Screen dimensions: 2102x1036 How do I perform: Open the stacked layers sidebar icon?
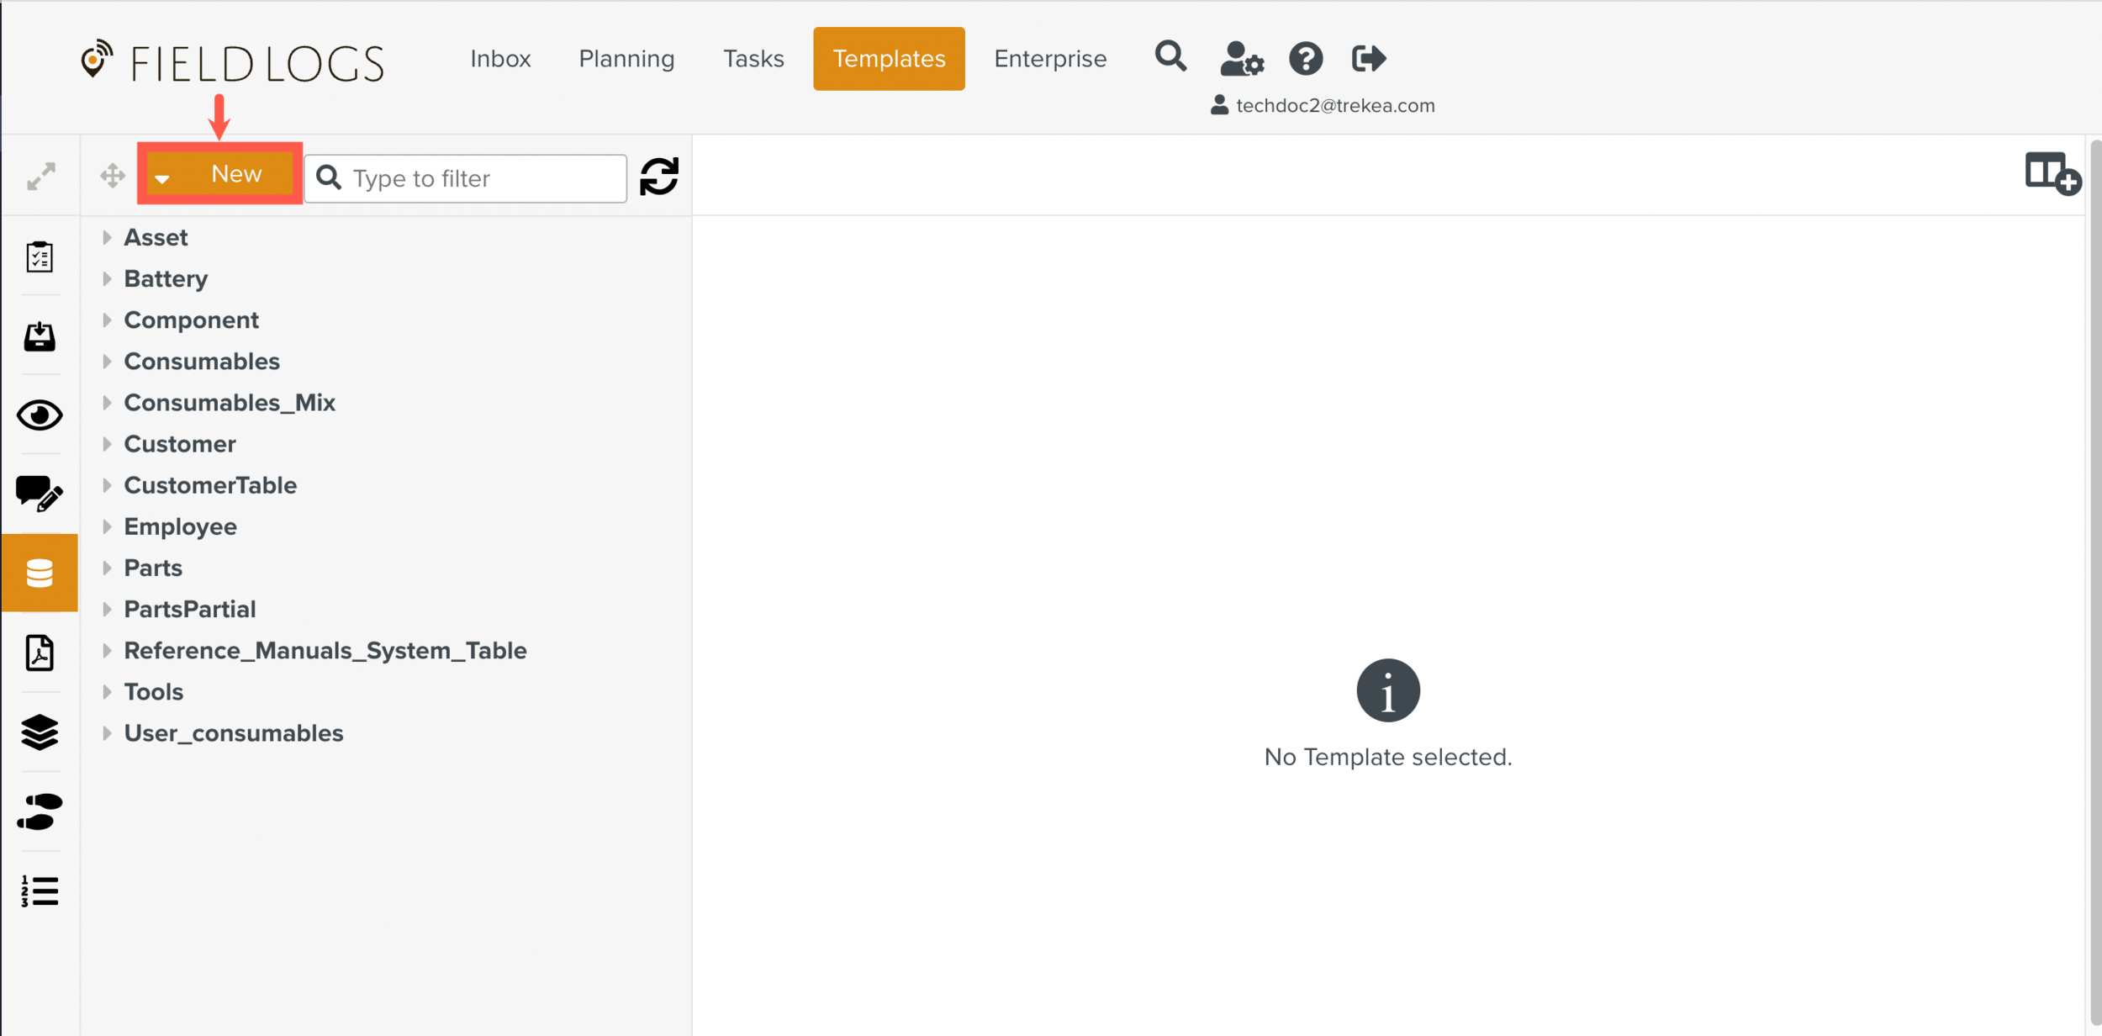[x=40, y=732]
